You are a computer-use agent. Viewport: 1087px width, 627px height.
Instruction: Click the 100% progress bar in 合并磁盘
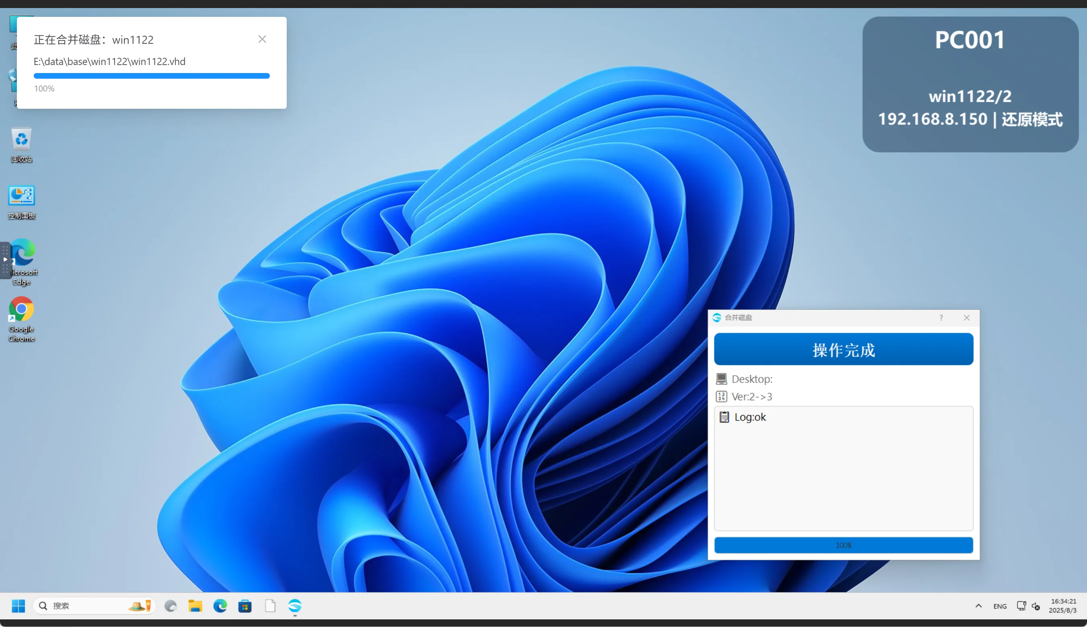[843, 545]
